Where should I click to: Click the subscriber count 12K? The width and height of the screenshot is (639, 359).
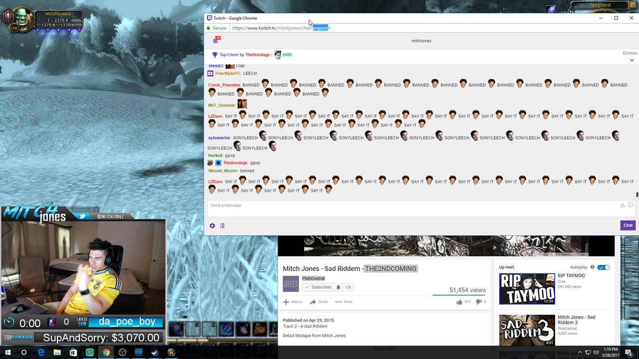pyautogui.click(x=348, y=287)
